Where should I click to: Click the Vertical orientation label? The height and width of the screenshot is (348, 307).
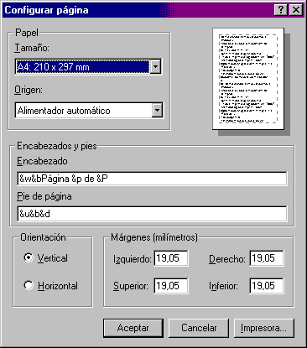53,258
